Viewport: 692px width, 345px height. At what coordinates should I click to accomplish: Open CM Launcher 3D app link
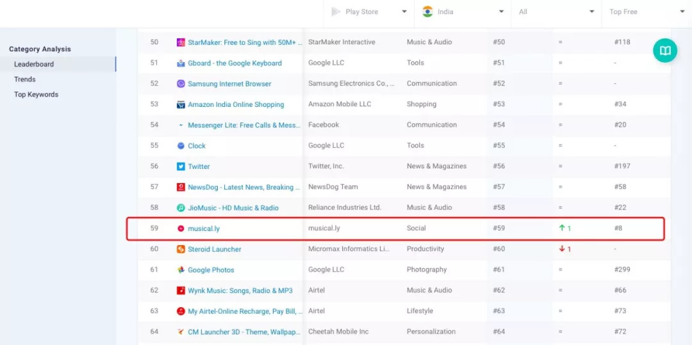click(245, 332)
